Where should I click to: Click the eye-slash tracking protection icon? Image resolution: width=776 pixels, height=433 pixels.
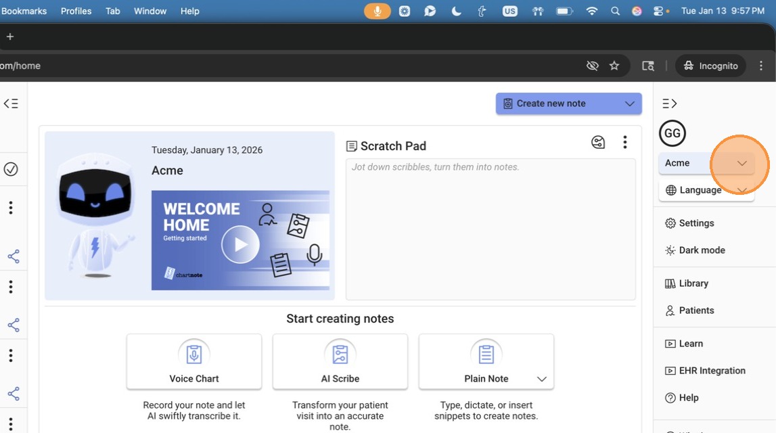click(x=593, y=66)
